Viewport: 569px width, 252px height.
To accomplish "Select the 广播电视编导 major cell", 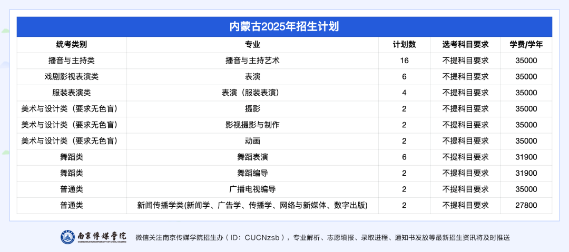I will 252,189.
